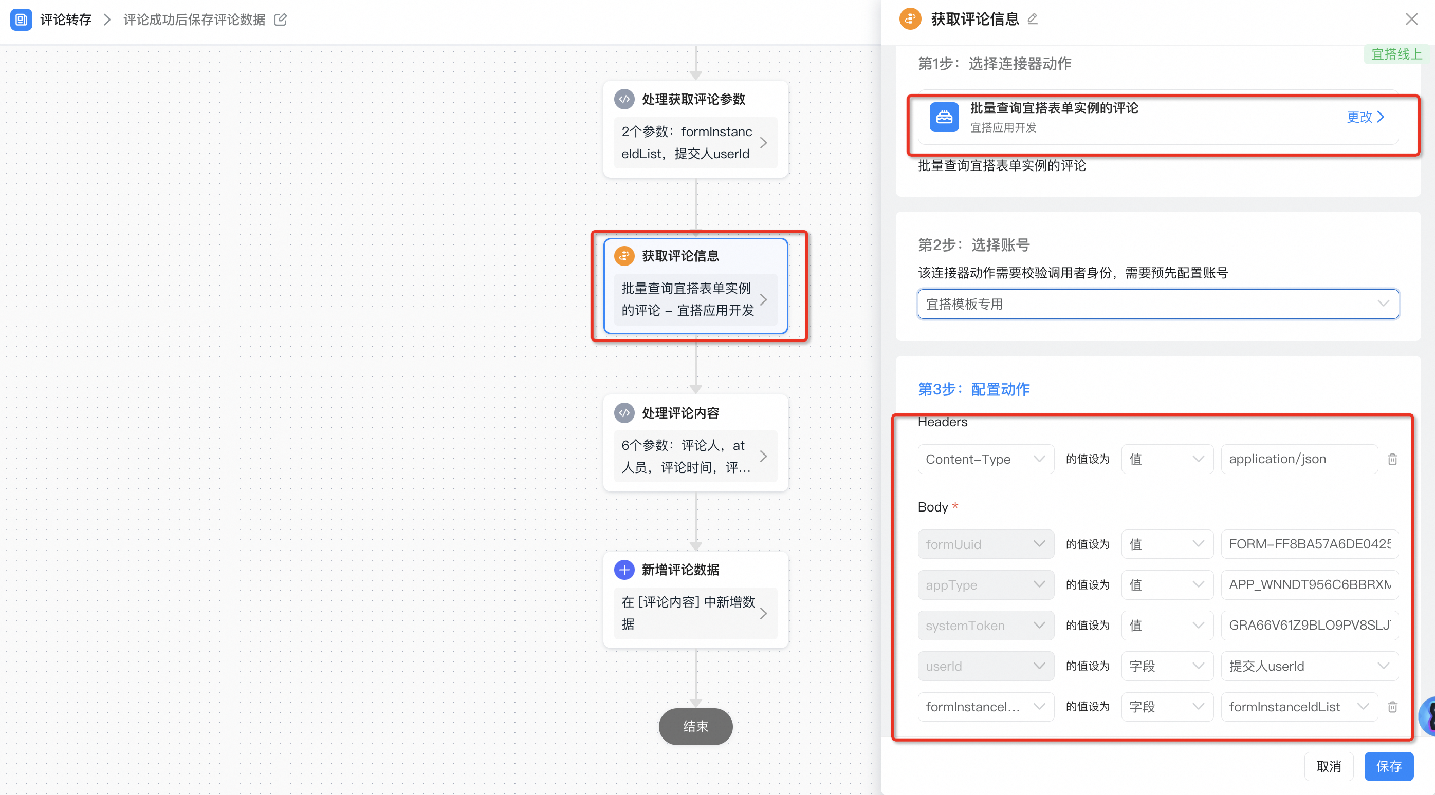Go to 评论转存 in the breadcrumb

pyautogui.click(x=66, y=20)
